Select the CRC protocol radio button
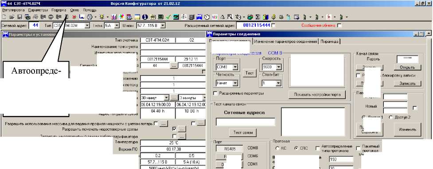This screenshot has width=433, height=169. coord(296,148)
